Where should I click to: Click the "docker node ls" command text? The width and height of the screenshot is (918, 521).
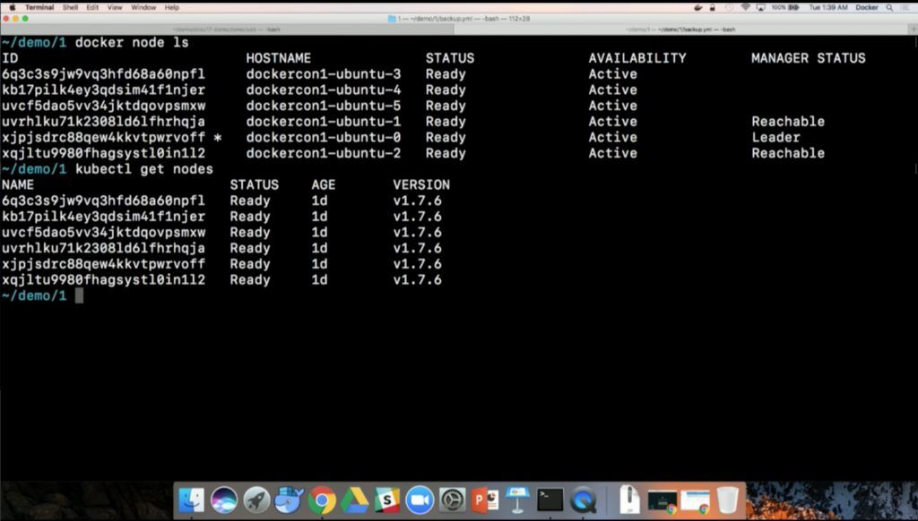(132, 43)
